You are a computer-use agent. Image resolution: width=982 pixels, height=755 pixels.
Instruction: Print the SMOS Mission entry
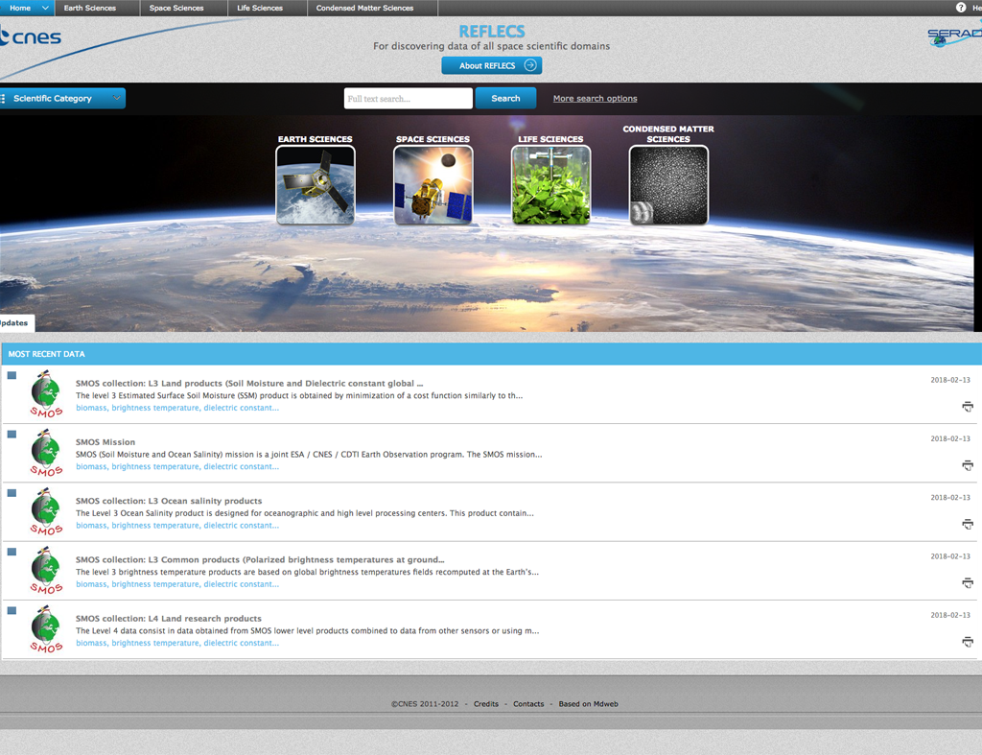(968, 465)
